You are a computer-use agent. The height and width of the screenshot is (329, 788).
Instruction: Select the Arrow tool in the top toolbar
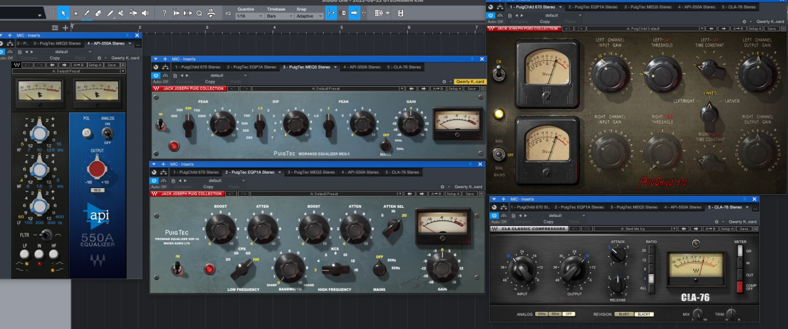(63, 12)
